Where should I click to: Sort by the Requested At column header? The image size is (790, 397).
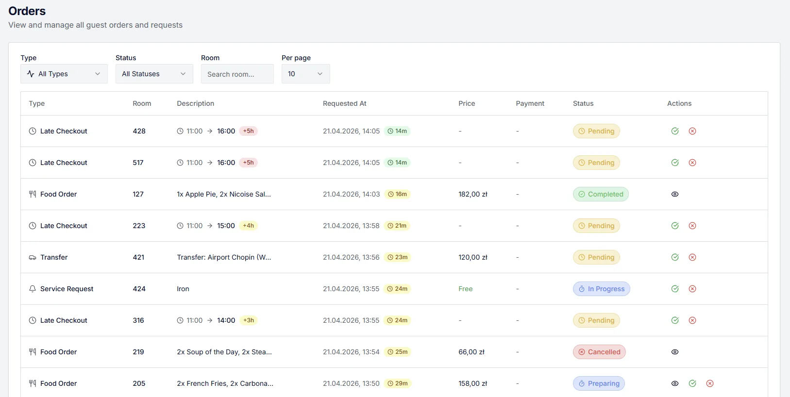point(345,103)
